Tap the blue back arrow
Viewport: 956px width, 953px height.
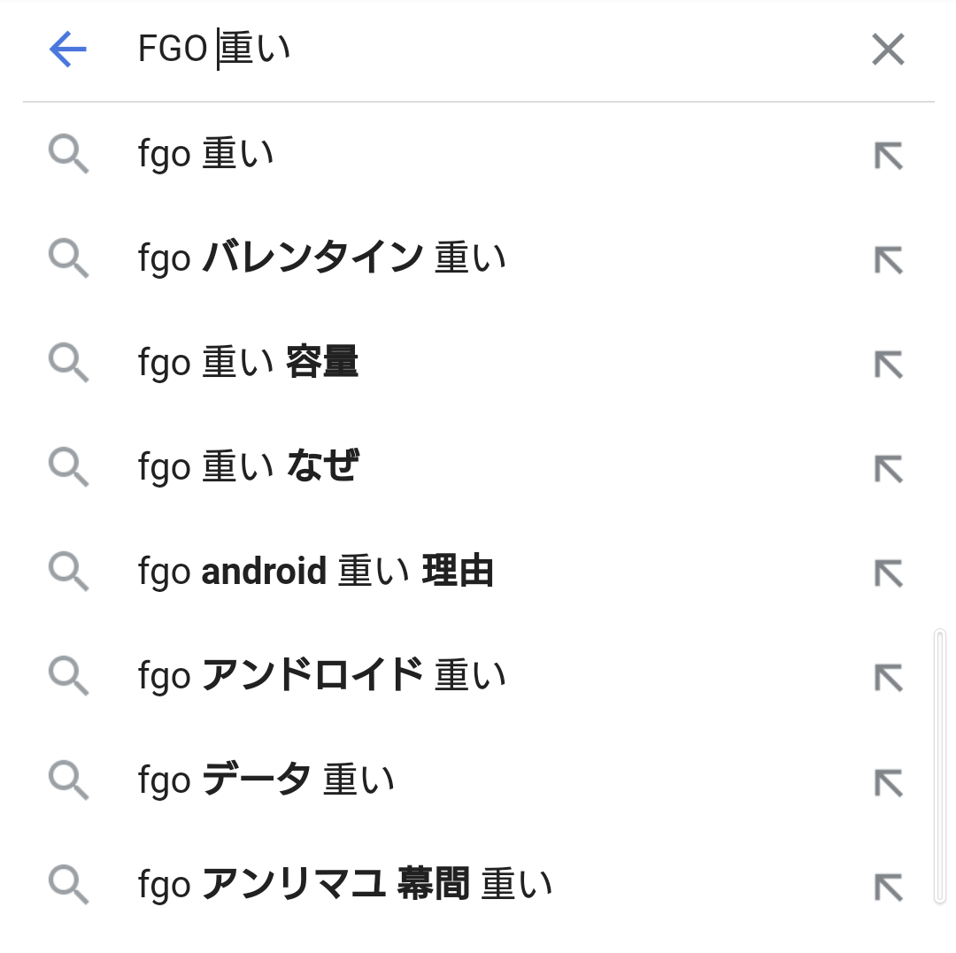point(68,50)
